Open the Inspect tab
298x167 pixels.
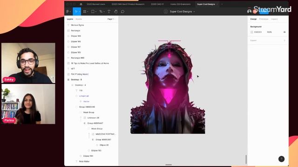[x=274, y=19]
